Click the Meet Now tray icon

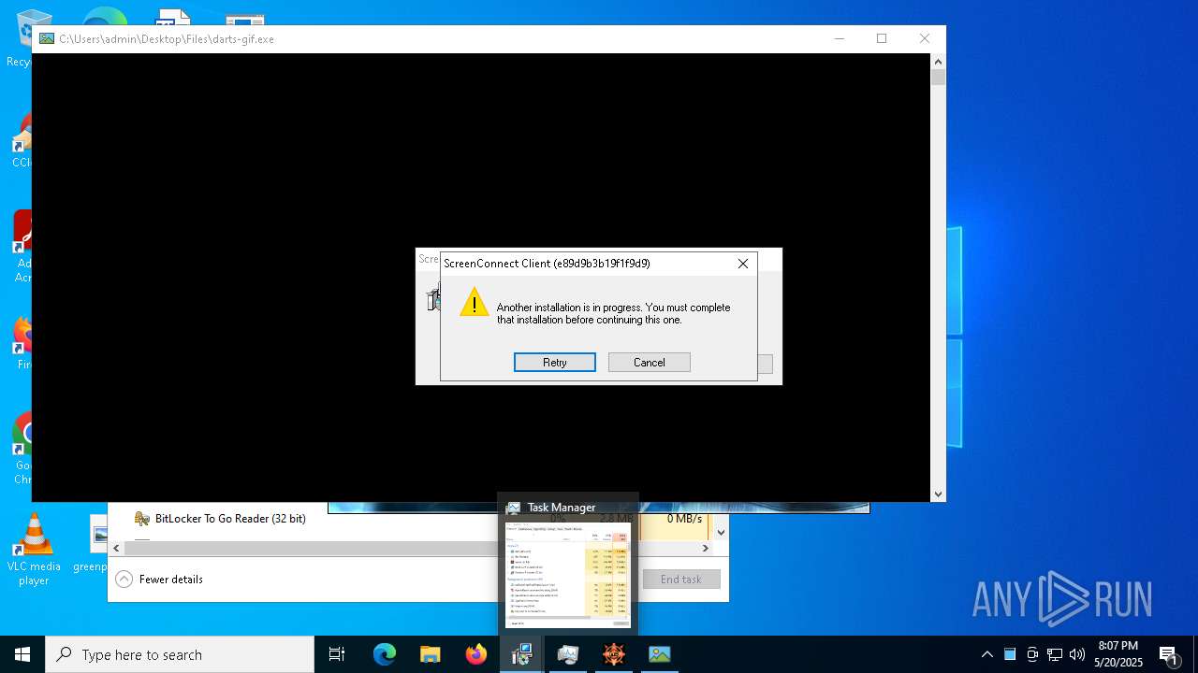pyautogui.click(x=1032, y=654)
